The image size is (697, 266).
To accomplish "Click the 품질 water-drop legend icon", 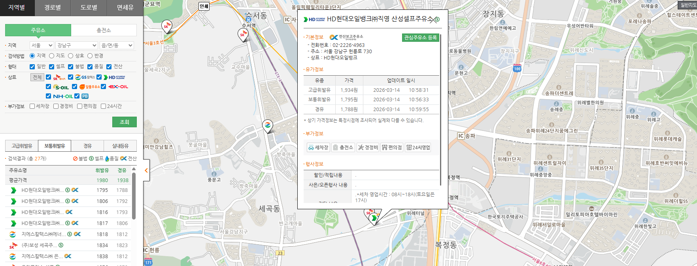I will point(107,158).
